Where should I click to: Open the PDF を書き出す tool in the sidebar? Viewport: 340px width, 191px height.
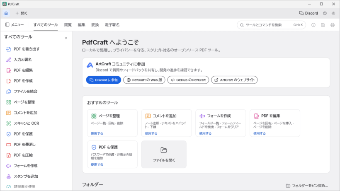pyautogui.click(x=36, y=49)
